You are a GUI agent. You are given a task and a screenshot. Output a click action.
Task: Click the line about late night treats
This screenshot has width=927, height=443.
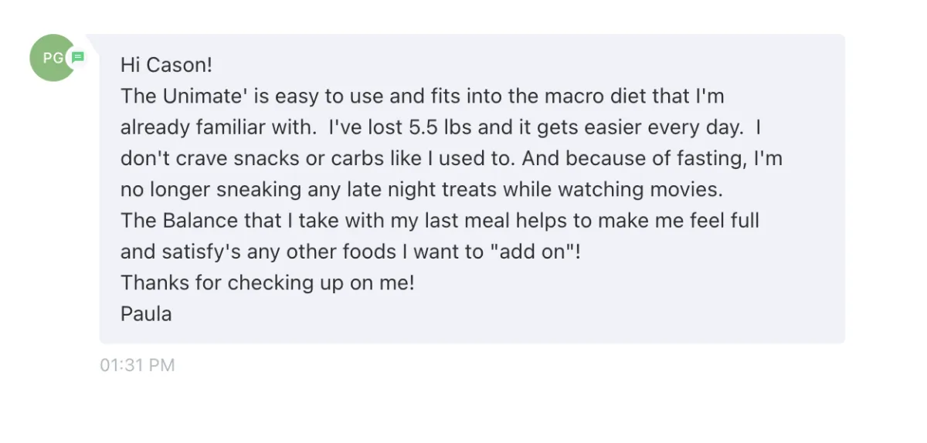[422, 189]
